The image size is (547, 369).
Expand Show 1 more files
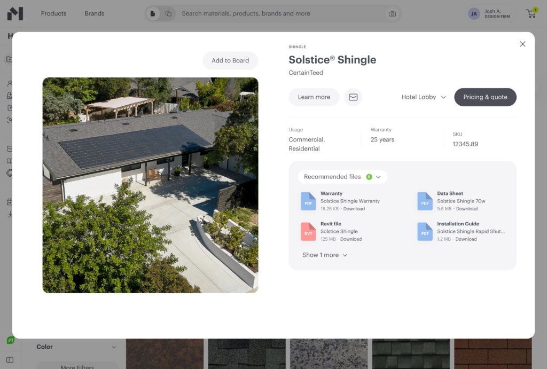tap(325, 255)
